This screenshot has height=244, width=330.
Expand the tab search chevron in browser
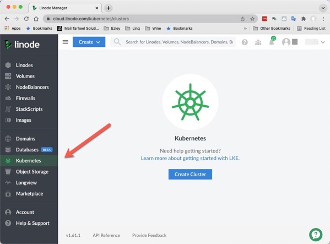pyautogui.click(x=323, y=8)
